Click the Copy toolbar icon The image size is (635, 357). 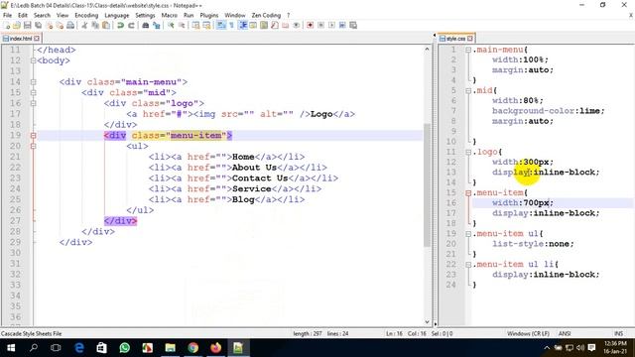click(x=95, y=25)
